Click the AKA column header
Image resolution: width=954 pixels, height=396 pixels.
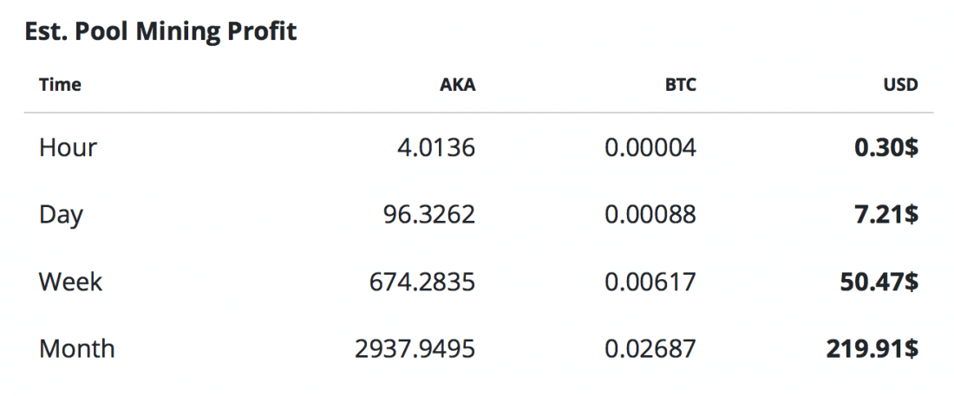click(x=457, y=85)
